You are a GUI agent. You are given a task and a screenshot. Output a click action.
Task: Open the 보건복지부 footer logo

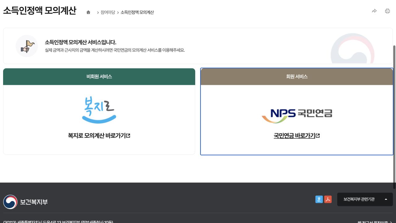click(25, 202)
